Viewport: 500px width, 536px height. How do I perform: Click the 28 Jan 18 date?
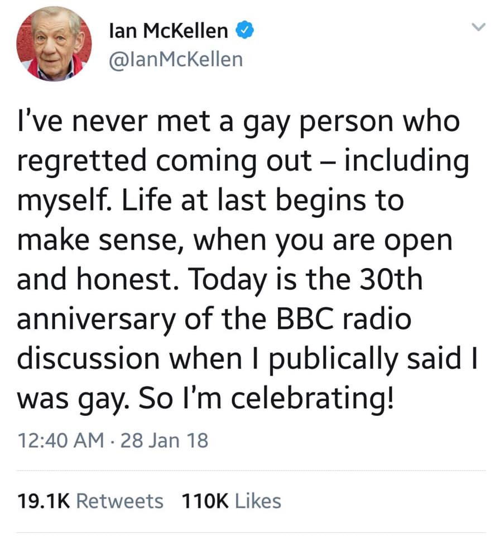[x=165, y=441]
